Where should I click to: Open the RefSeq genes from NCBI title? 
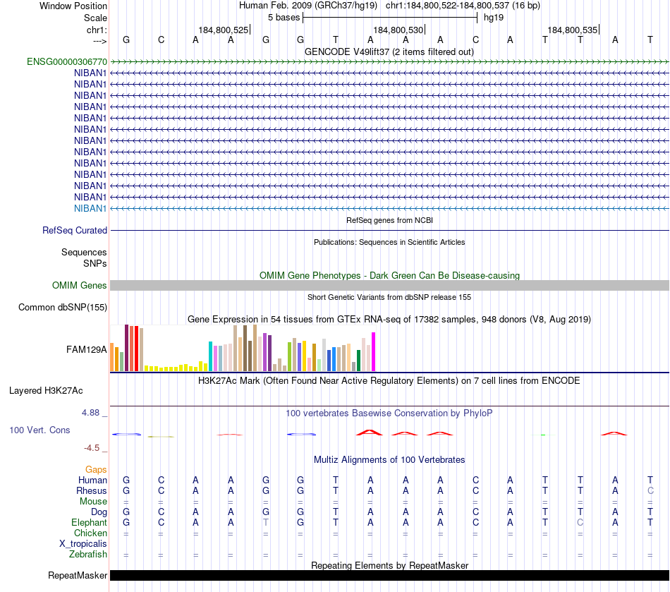(x=389, y=220)
